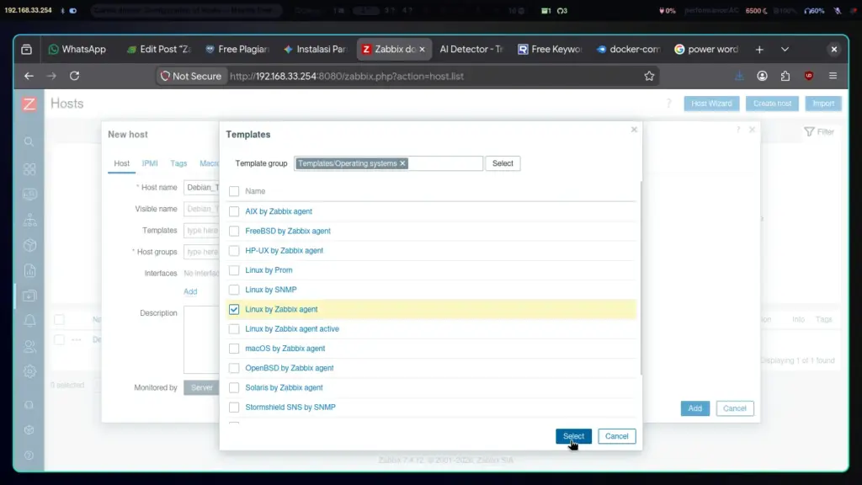Open the browser extensions puzzle icon
862x485 pixels.
tap(785, 76)
